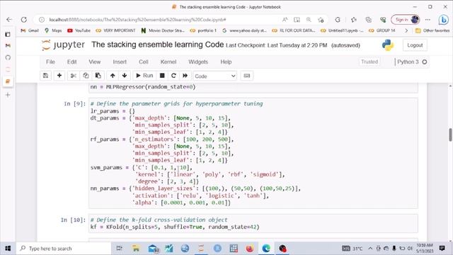Image resolution: width=453 pixels, height=255 pixels.
Task: Open the File menu
Action: pos(50,62)
